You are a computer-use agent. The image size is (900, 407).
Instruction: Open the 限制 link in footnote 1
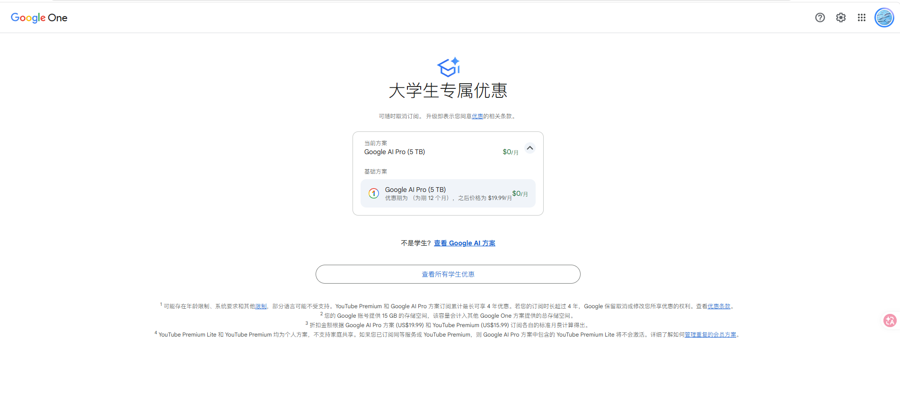(x=261, y=306)
